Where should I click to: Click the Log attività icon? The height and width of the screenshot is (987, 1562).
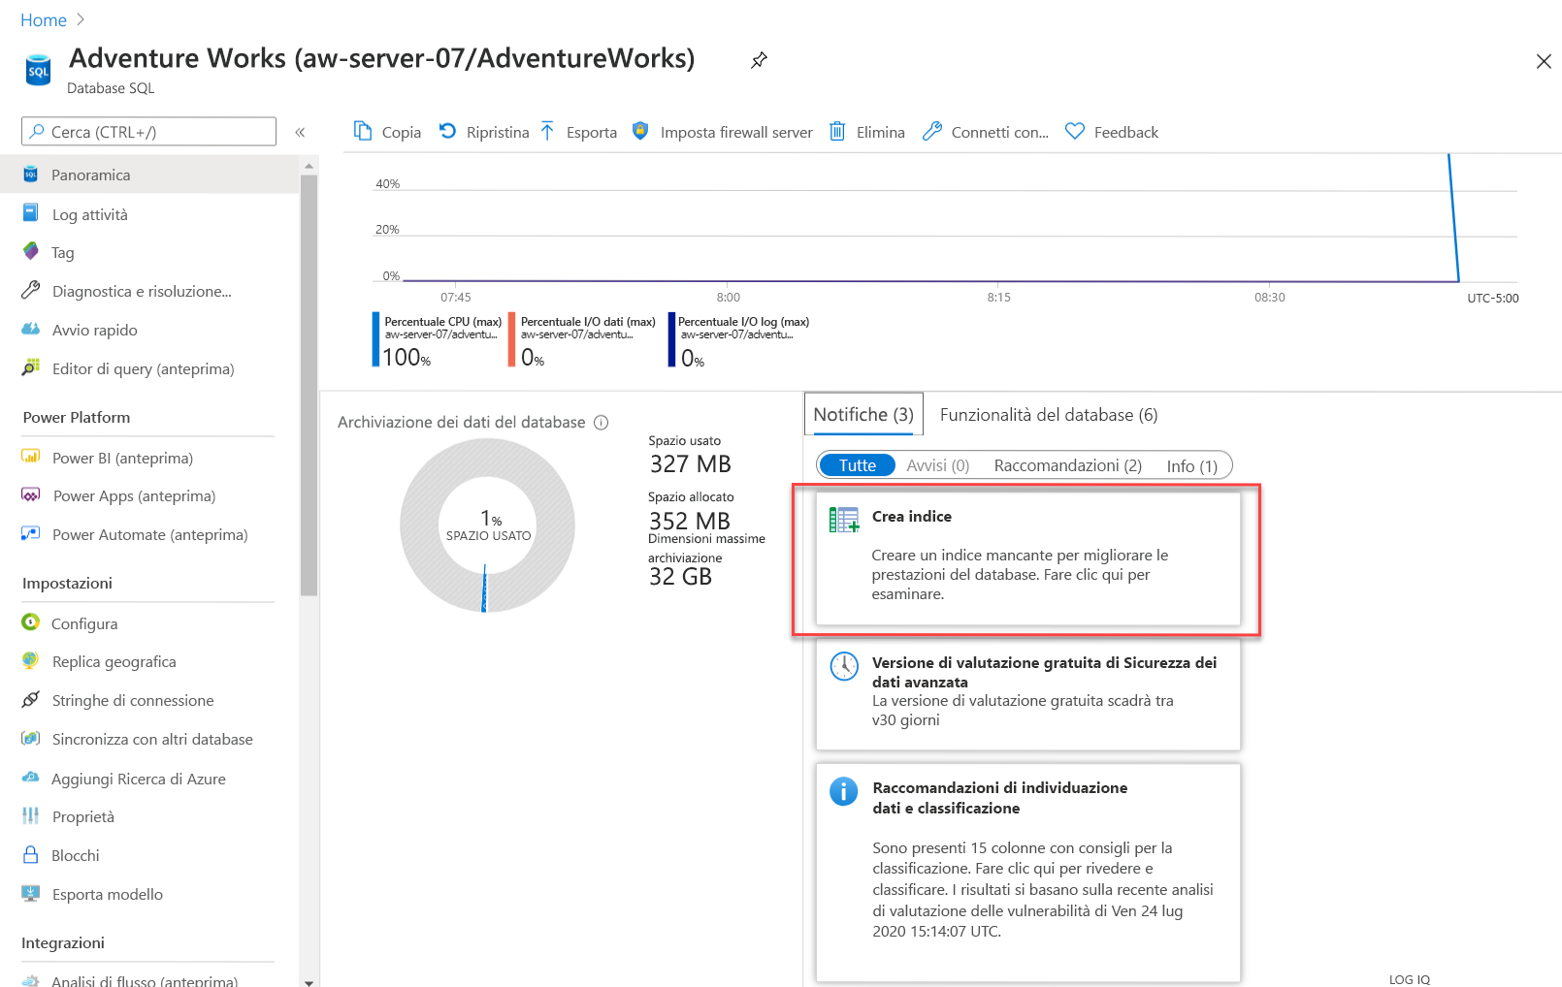[31, 213]
